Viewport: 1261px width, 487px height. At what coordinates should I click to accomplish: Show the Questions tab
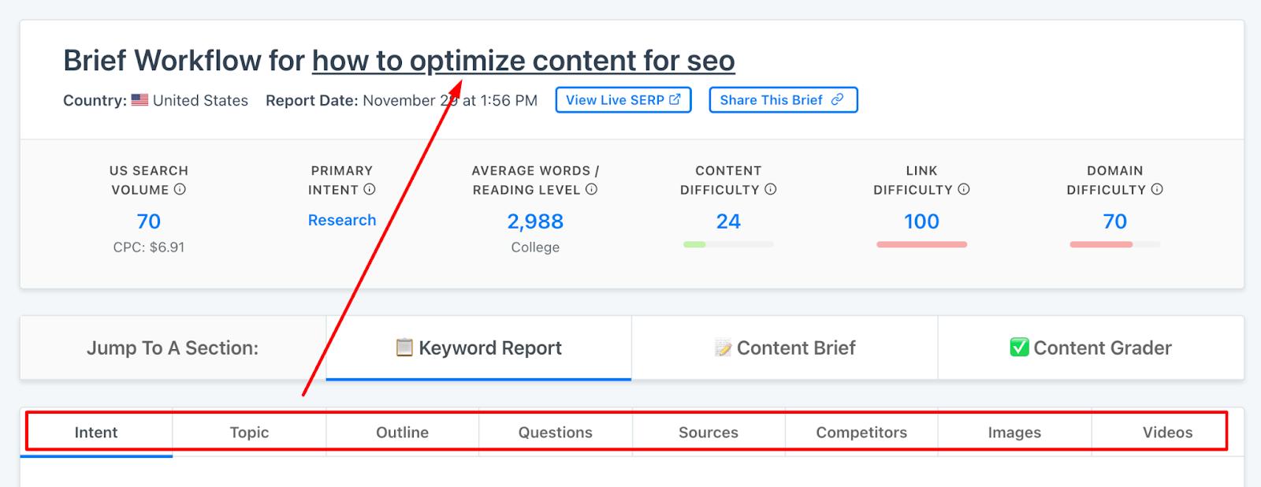click(x=556, y=432)
